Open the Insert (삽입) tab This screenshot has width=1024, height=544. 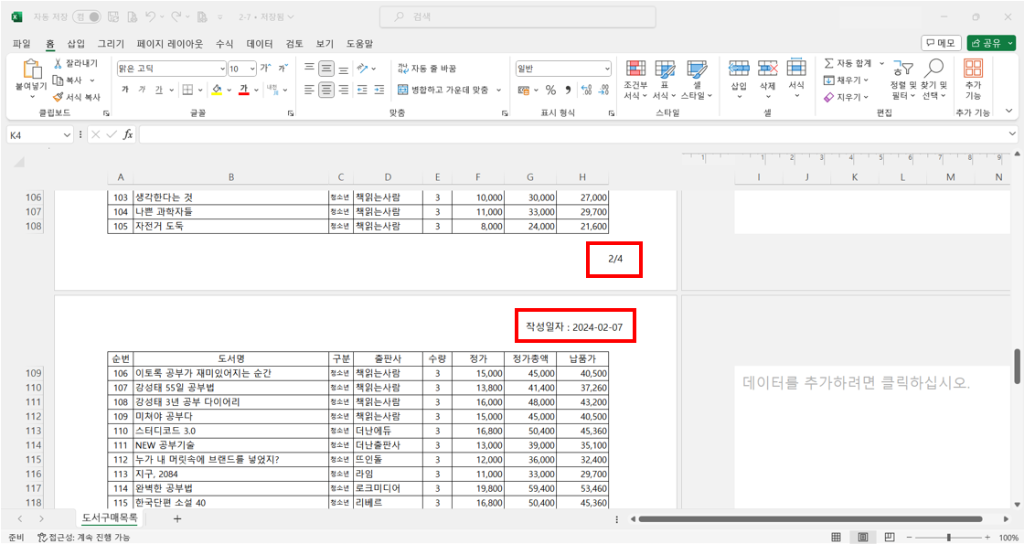point(76,44)
